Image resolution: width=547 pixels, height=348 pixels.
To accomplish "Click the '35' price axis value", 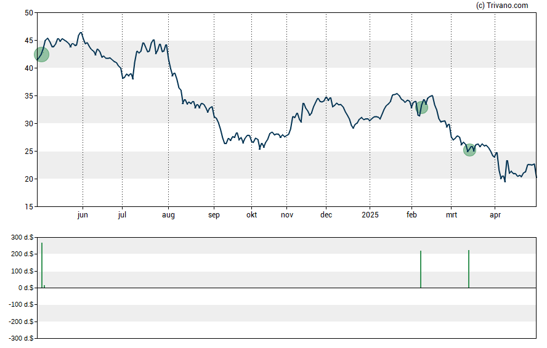I will pos(29,96).
